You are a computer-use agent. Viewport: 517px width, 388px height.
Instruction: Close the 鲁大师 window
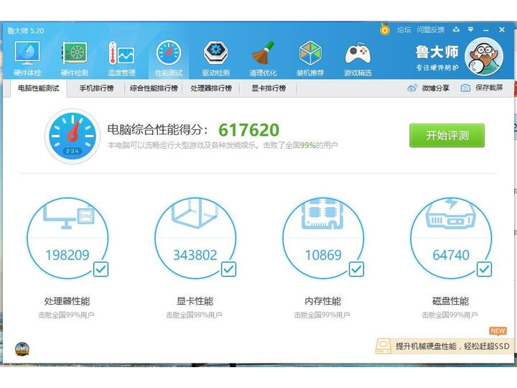502,29
